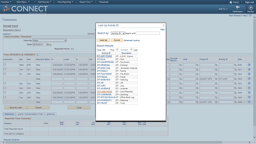This screenshot has height=144, width=256.
Task: Click Cancel in the lookup dialog
Action: [x=117, y=40]
